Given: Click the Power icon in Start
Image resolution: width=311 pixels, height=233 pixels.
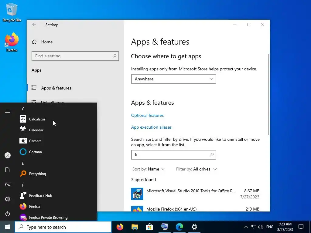Looking at the screenshot, I should 8,214.
